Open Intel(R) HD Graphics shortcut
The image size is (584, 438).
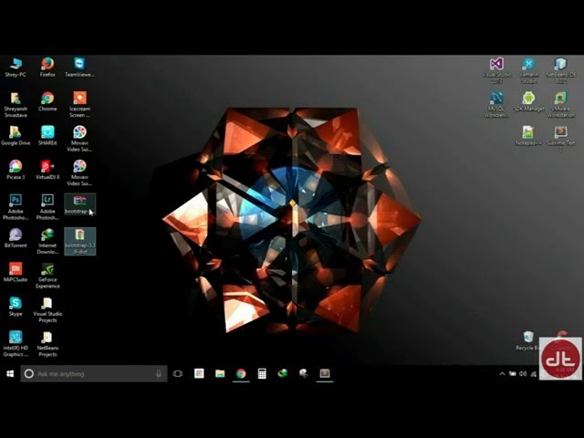click(16, 344)
